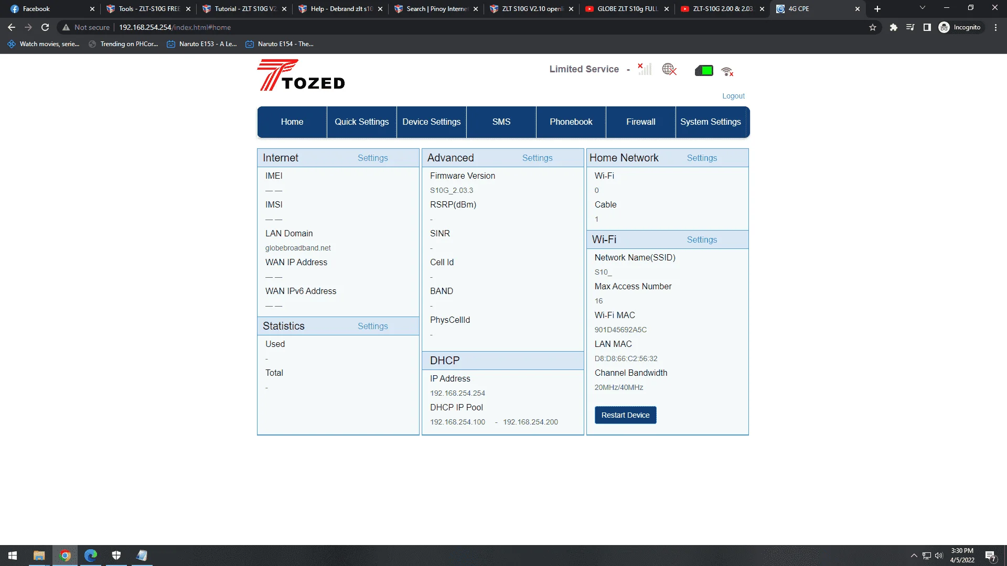The width and height of the screenshot is (1007, 566).
Task: Click the globe internet disconnected icon
Action: 669,69
